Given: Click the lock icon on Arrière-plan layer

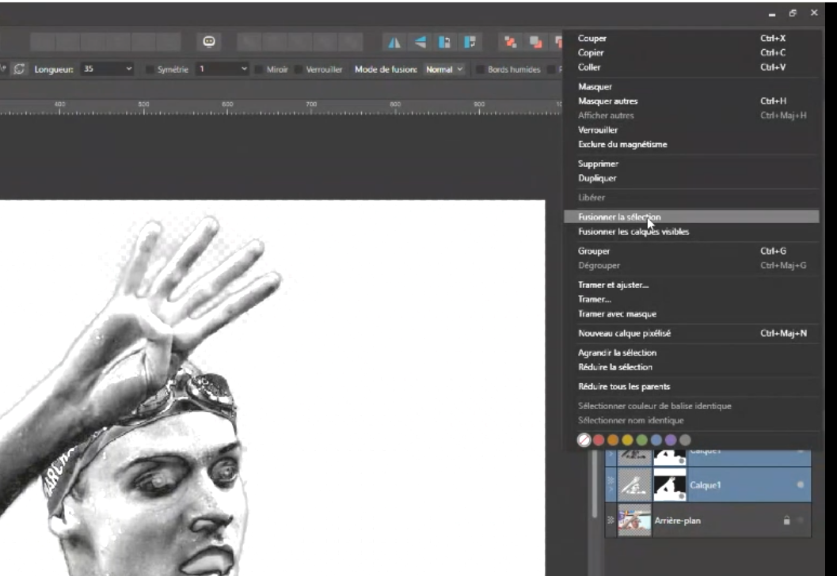Looking at the screenshot, I should tap(786, 521).
